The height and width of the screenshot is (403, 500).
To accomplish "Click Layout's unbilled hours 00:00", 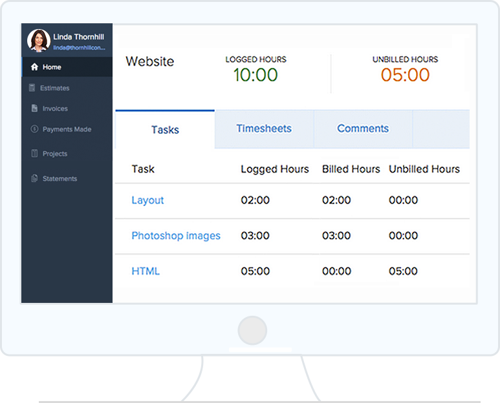I will [x=404, y=200].
